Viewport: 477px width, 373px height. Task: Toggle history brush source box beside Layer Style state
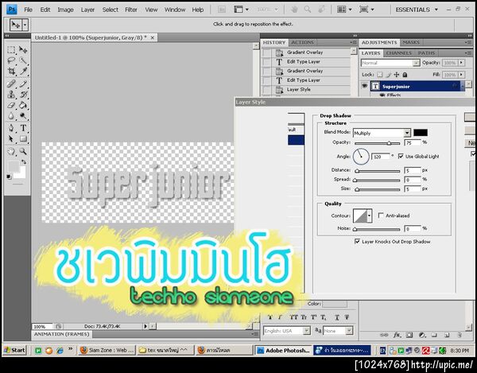pos(267,90)
